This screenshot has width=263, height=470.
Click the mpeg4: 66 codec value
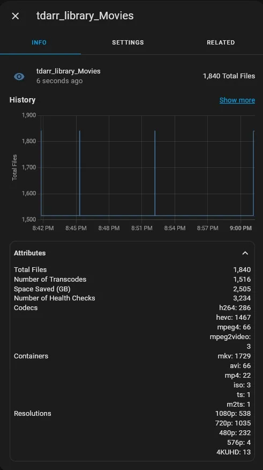click(234, 327)
